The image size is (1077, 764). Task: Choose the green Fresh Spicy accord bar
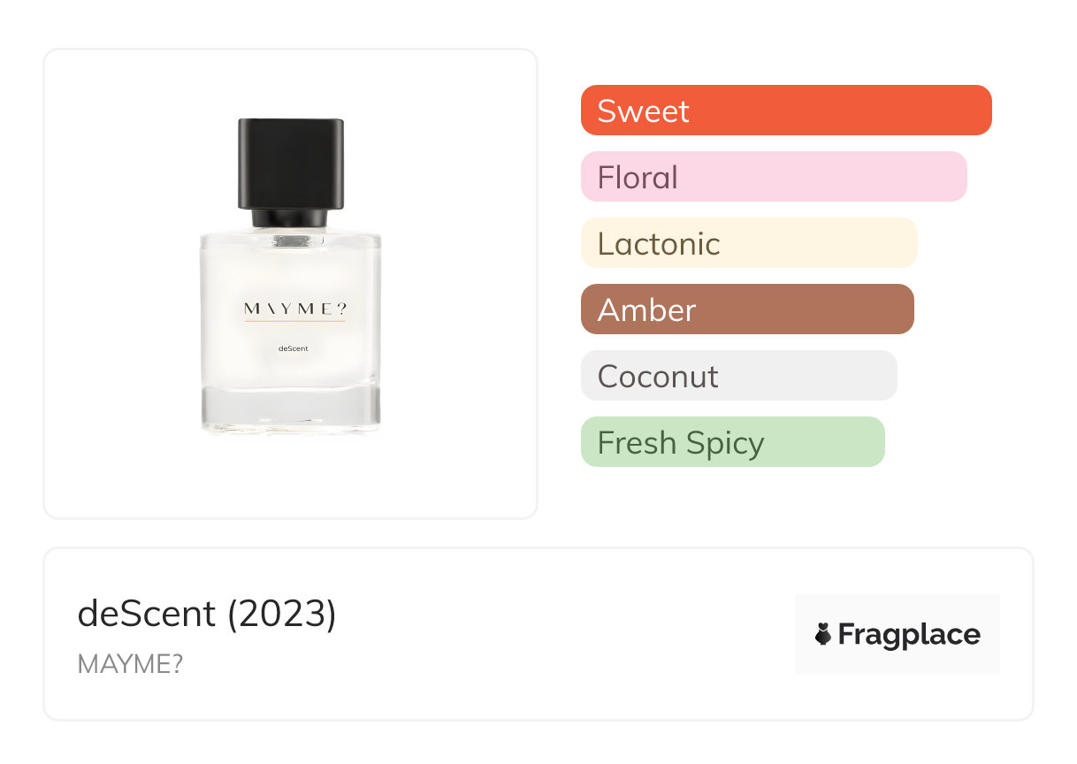click(732, 442)
